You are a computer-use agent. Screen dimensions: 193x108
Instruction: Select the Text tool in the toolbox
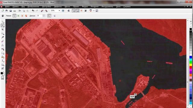pos(3,45)
